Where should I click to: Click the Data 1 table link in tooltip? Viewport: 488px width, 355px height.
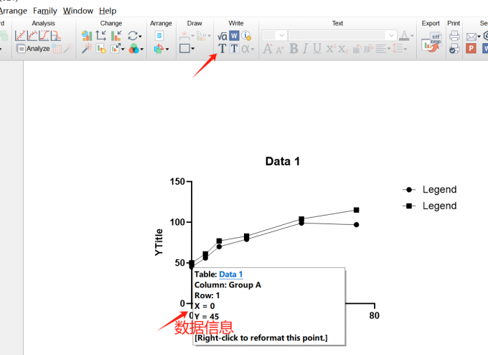coord(230,275)
